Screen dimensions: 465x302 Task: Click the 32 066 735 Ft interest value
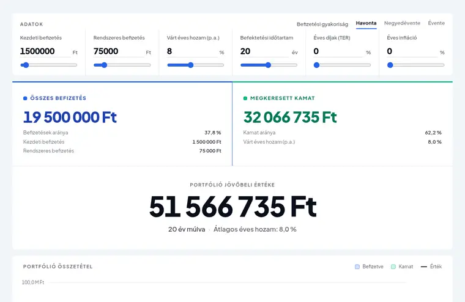click(x=290, y=117)
